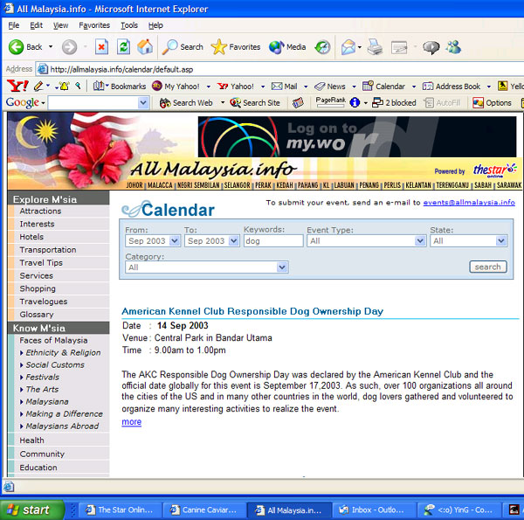524x520 pixels.
Task: Click the '2 blocked' popup blocker button
Action: point(395,102)
